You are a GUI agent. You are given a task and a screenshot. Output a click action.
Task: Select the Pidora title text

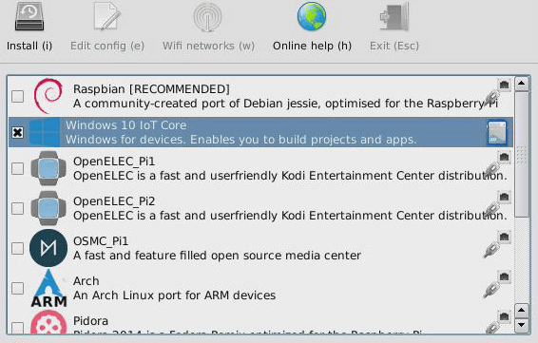click(90, 321)
